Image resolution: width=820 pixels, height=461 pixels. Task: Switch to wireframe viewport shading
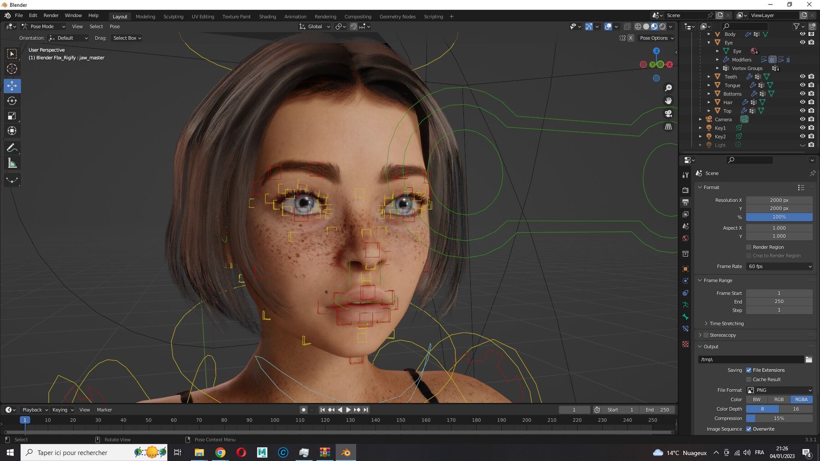638,26
